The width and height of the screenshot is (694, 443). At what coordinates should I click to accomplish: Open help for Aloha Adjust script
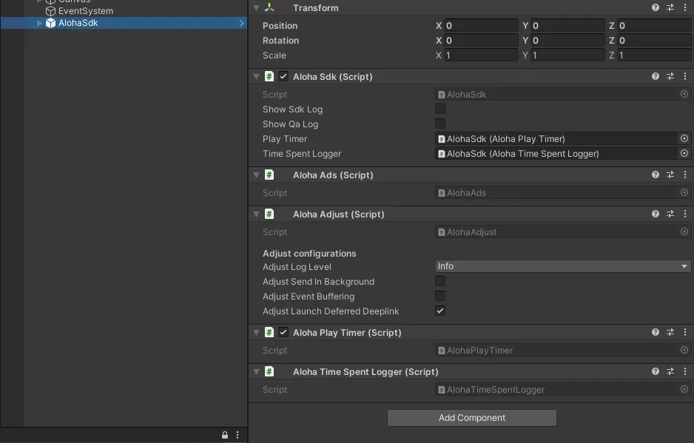(655, 214)
